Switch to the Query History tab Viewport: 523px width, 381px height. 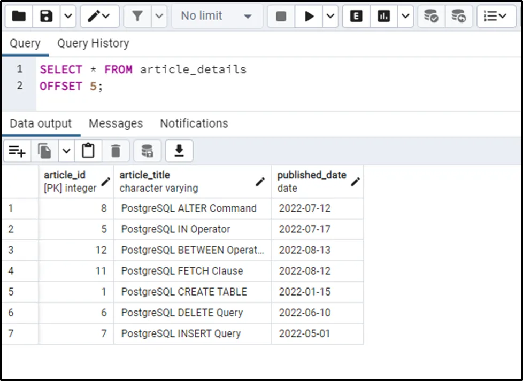(x=93, y=43)
